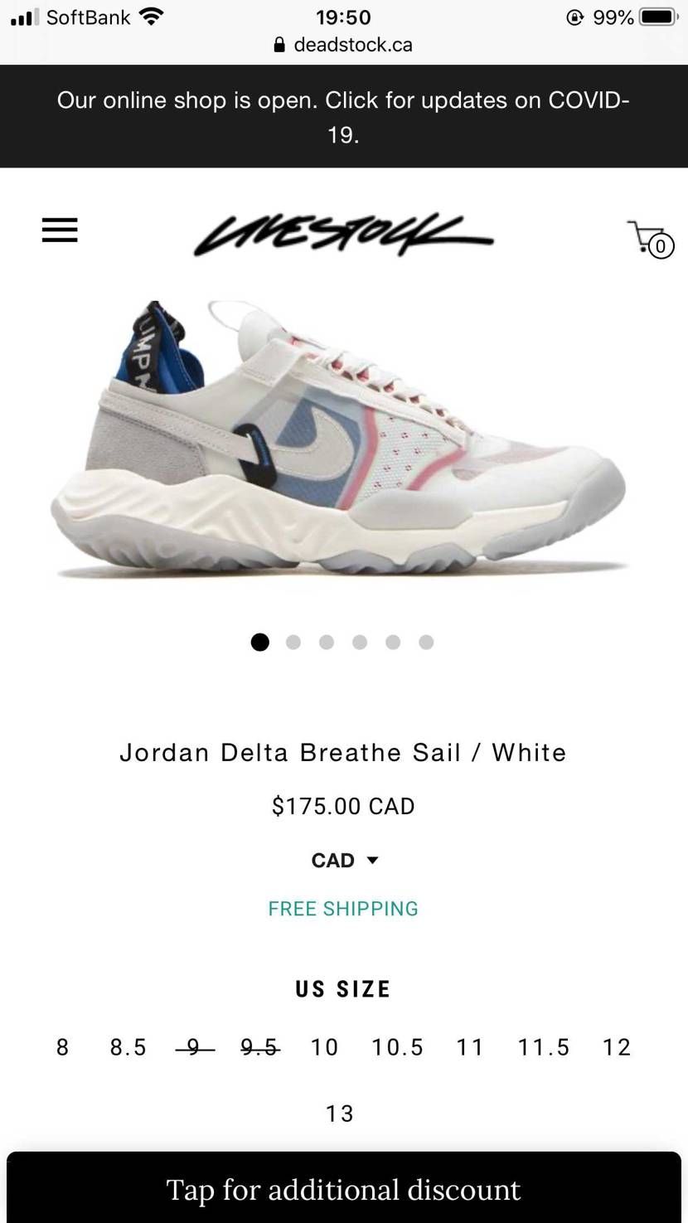The image size is (688, 1223).
Task: Tap the deadstock.ca address bar
Action: tap(343, 45)
